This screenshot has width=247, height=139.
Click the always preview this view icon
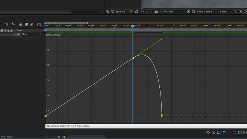coord(108,12)
